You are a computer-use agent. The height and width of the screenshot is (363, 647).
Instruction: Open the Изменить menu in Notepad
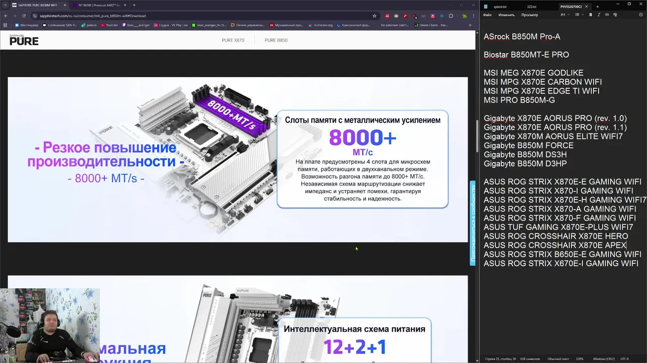[x=506, y=15]
